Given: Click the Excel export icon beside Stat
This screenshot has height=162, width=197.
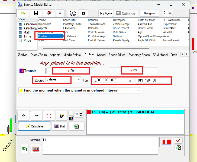Looking at the screenshot, I should click(x=76, y=126).
